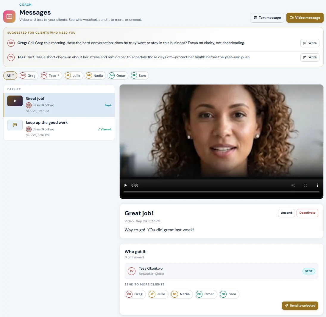
Task: Unsend the Great job! message
Action: (x=286, y=213)
